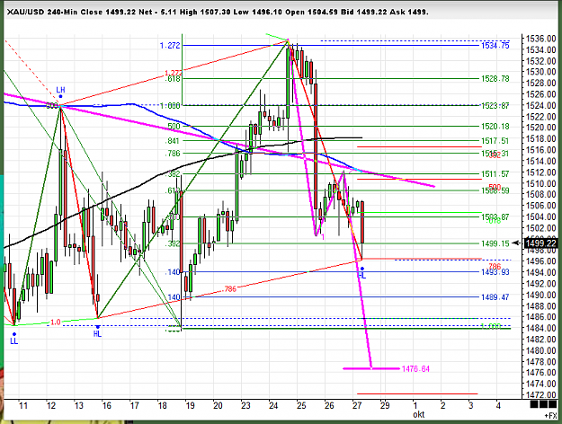This screenshot has width=562, height=424.
Task: Click the +FX label below the price axis
Action: tap(551, 416)
